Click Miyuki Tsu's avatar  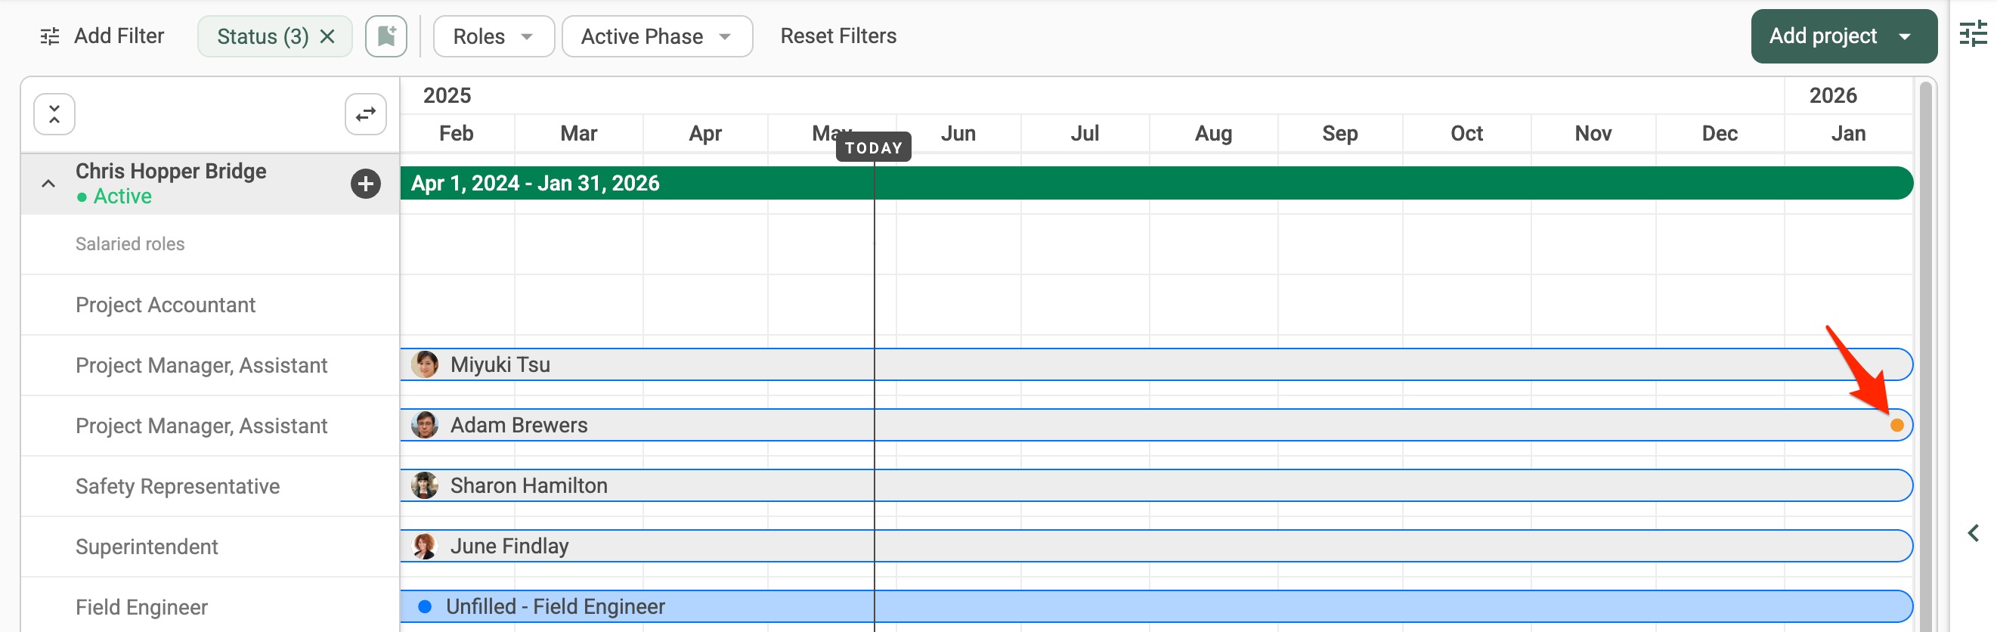(425, 364)
